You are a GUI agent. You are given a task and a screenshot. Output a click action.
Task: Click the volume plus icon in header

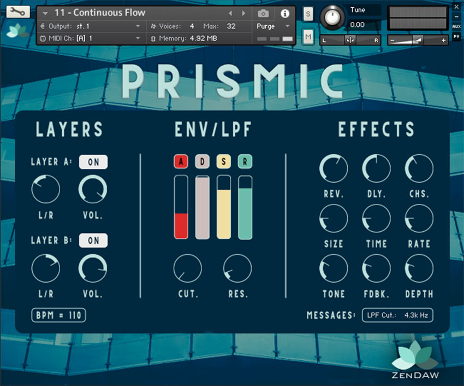click(x=443, y=40)
